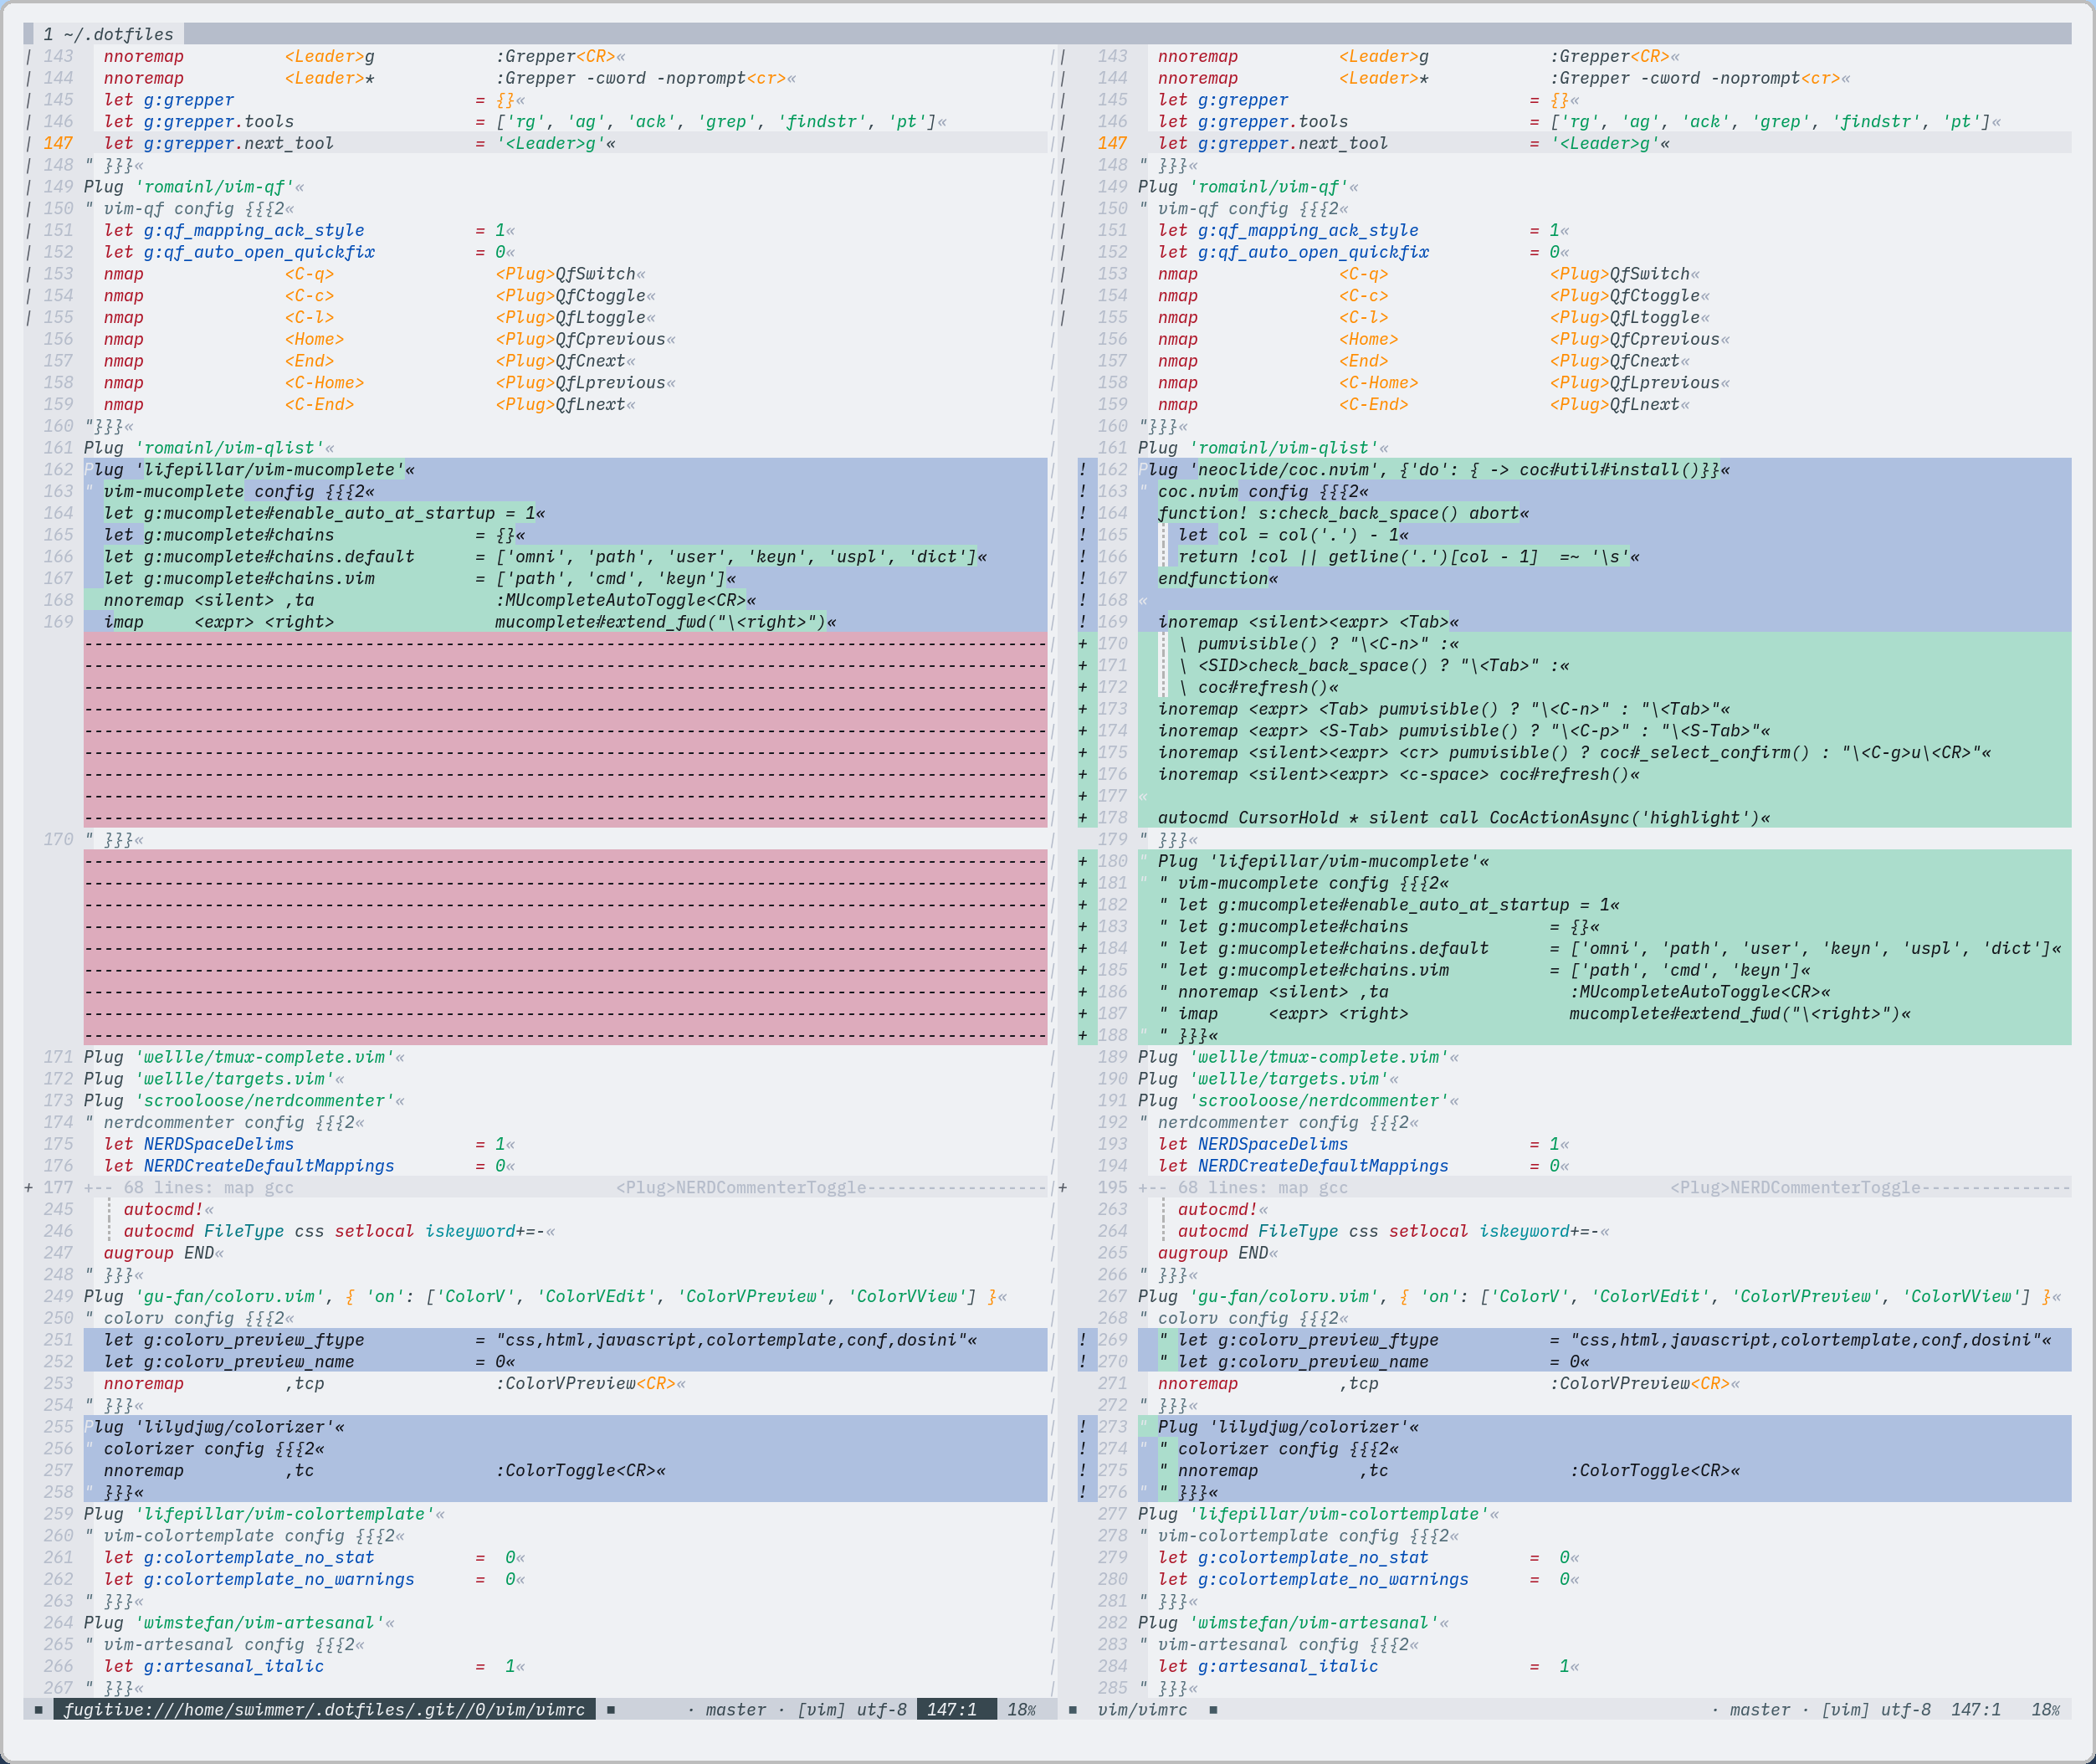The height and width of the screenshot is (1764, 2096).
Task: Click the changed-line '!' sign at line 269
Action: pos(1082,1340)
